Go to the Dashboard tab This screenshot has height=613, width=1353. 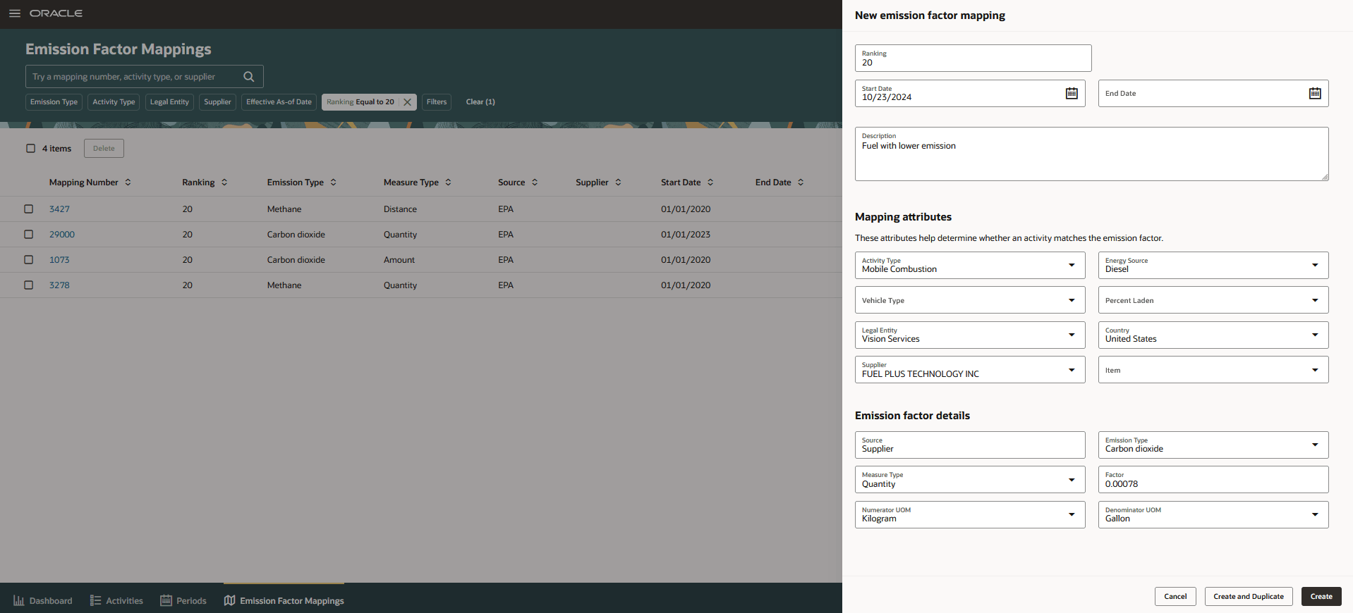(42, 601)
